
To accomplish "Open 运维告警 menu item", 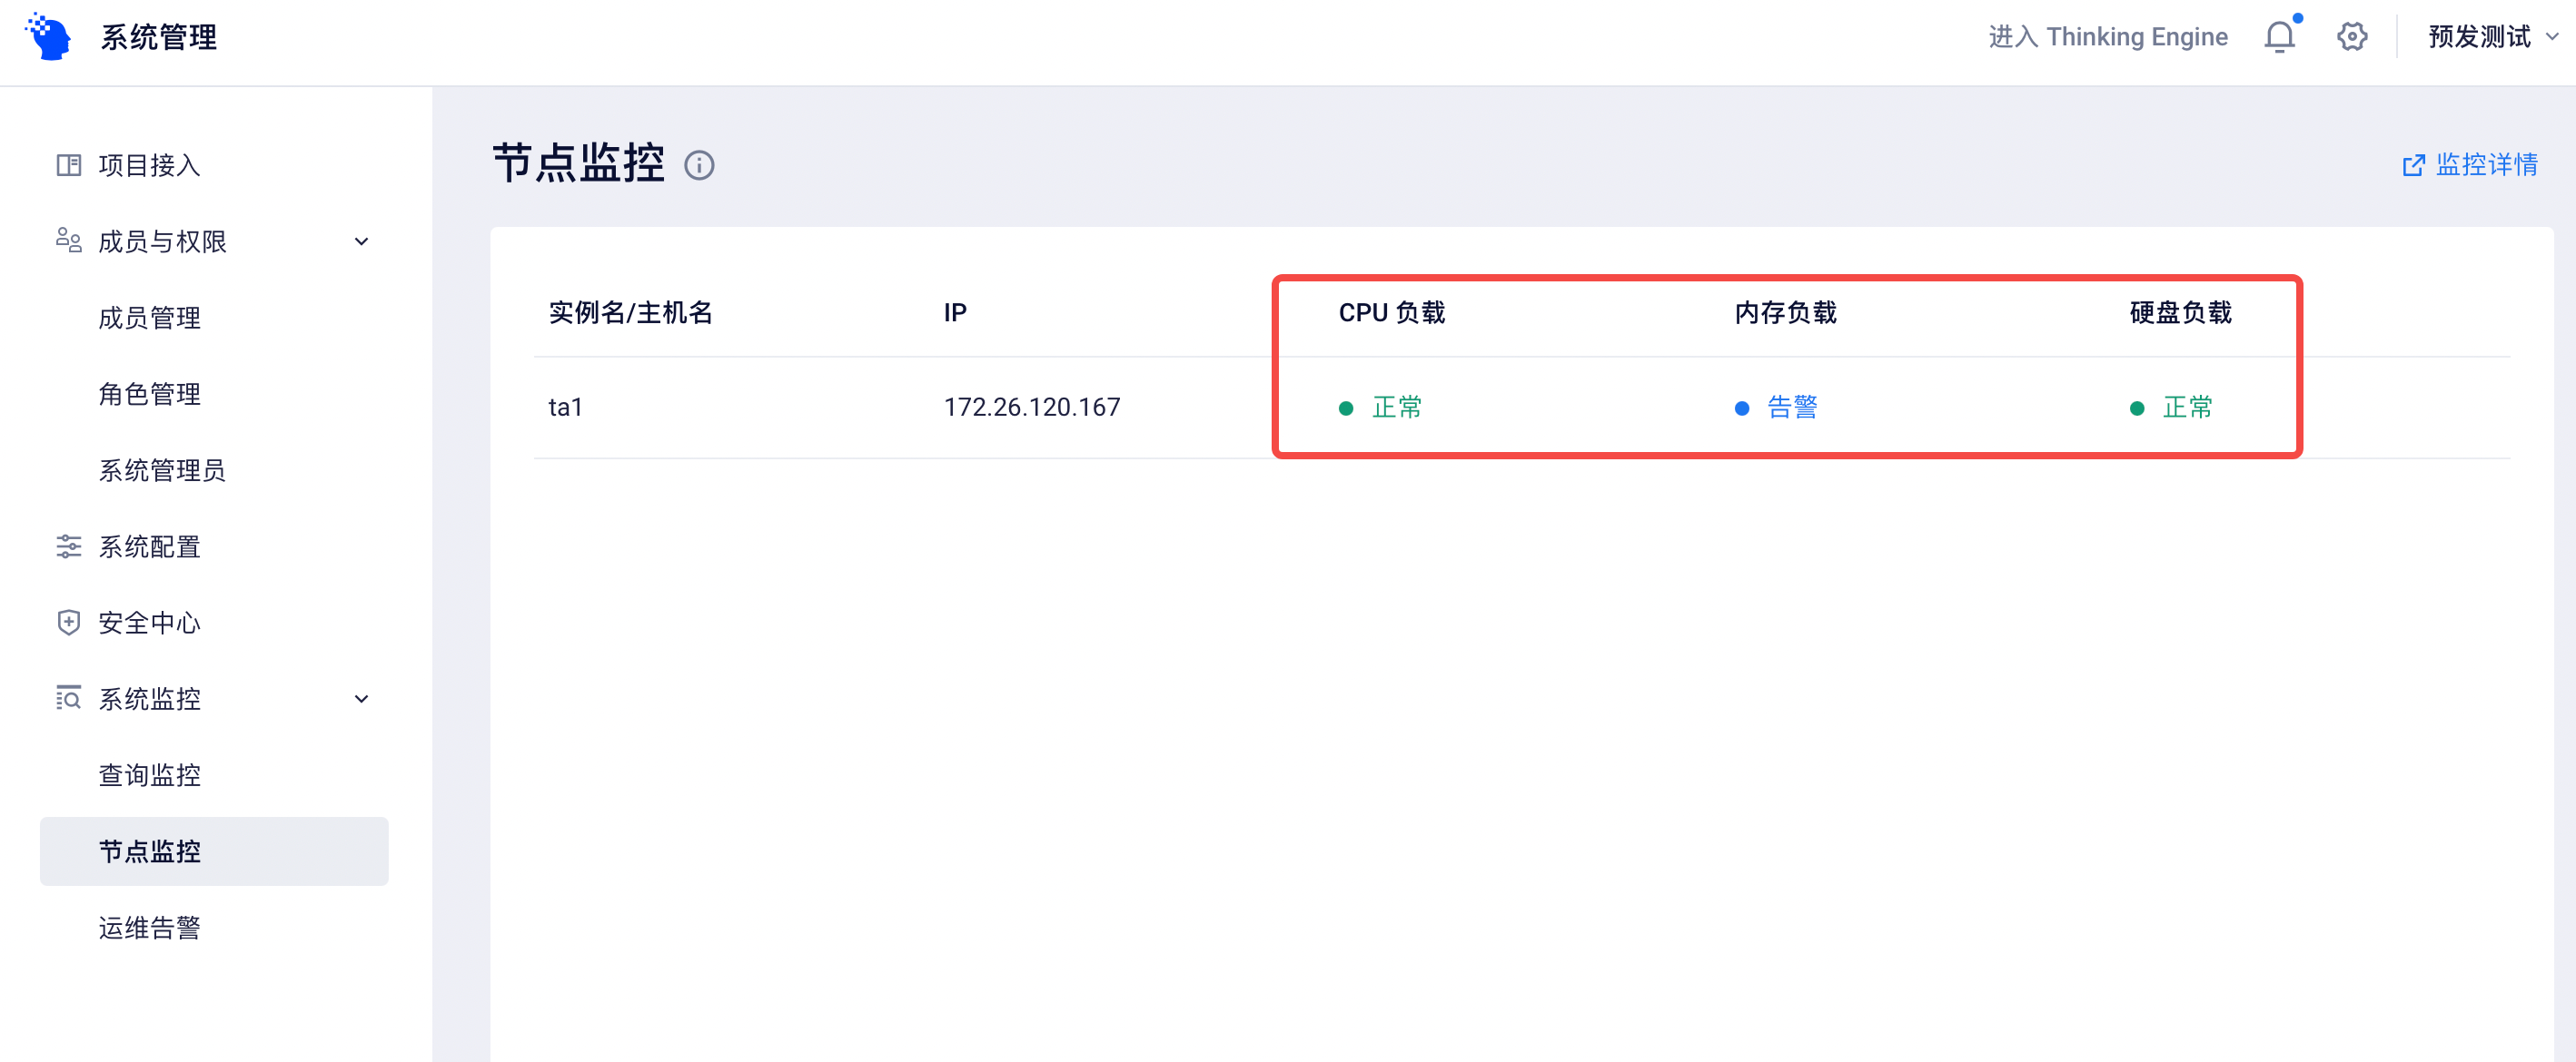I will [150, 929].
